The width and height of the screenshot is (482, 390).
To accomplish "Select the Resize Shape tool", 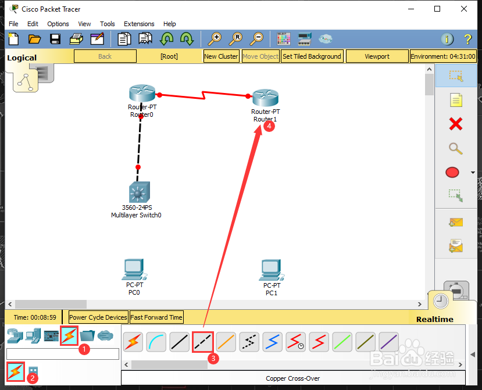I will coord(456,195).
